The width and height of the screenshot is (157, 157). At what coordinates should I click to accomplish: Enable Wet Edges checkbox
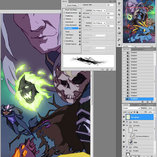click(x=64, y=35)
